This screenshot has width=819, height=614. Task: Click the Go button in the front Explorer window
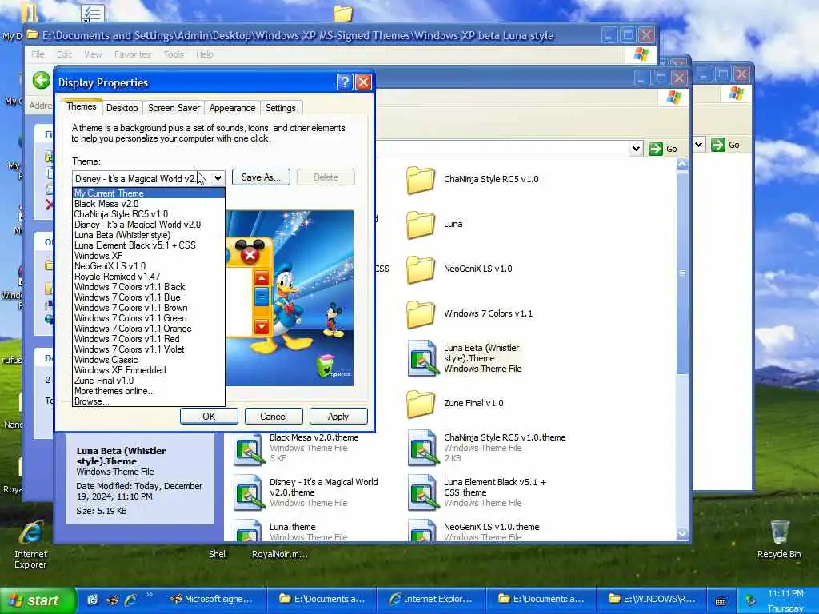[663, 149]
